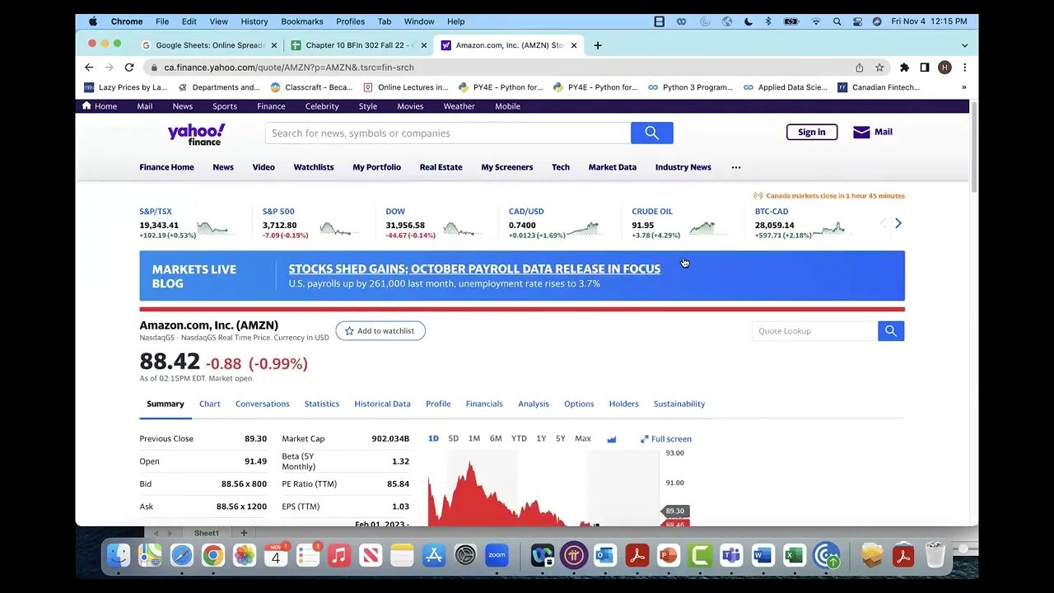Open the Market Data navigation link
Screen dimensions: 1054x593
pyautogui.click(x=613, y=167)
